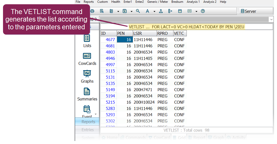Open cow ID 4946 link
The height and width of the screenshot is (144, 277).
[110, 58]
